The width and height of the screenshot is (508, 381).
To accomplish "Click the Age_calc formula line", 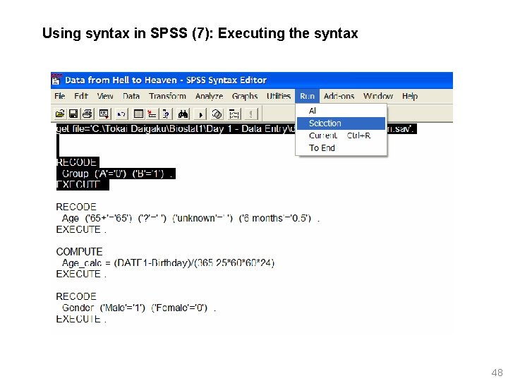I will tap(168, 262).
